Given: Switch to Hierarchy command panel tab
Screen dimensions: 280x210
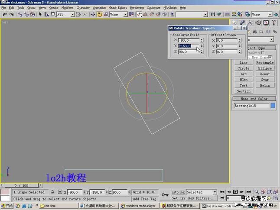Looking at the screenshot, I should 251,23.
